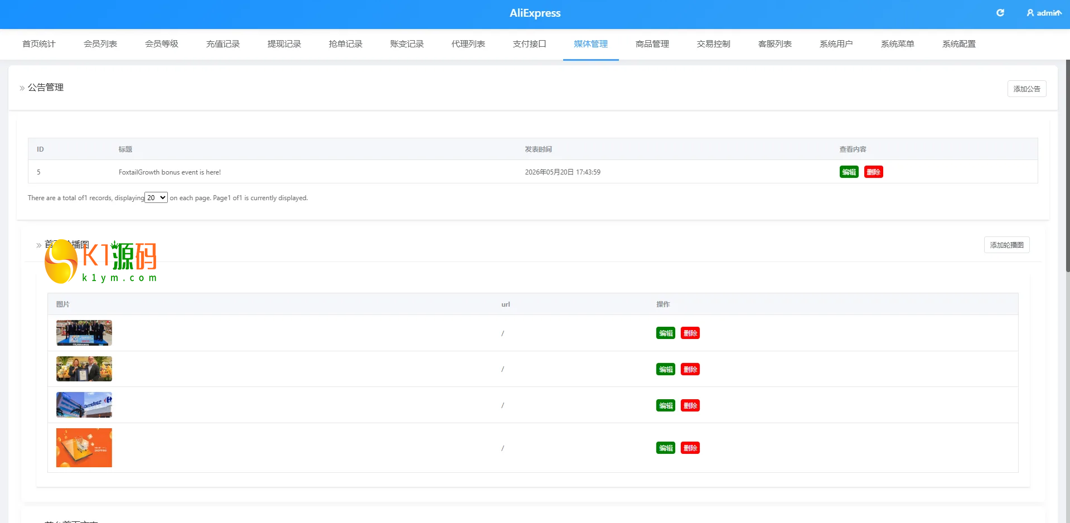The width and height of the screenshot is (1070, 523).
Task: Go to 账变记录 tab
Action: [x=407, y=44]
